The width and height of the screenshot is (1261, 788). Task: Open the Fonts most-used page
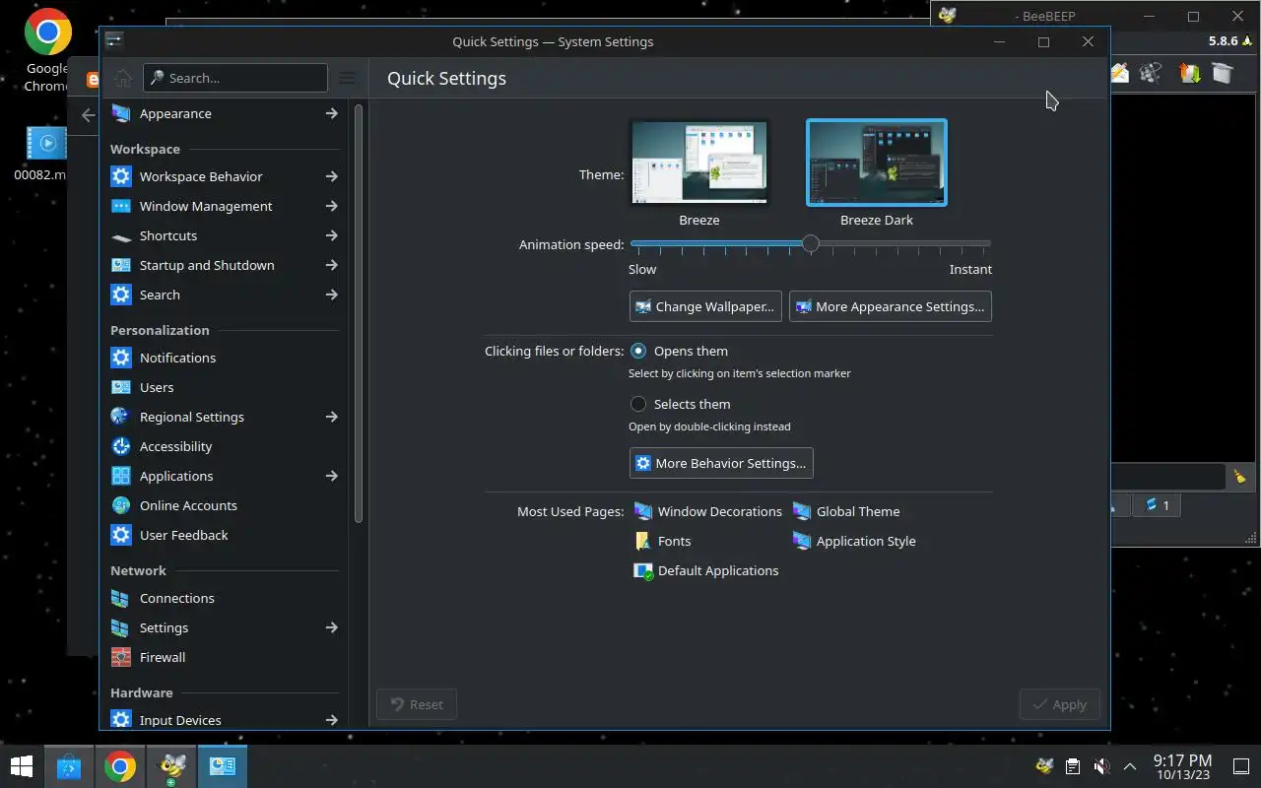point(662,541)
